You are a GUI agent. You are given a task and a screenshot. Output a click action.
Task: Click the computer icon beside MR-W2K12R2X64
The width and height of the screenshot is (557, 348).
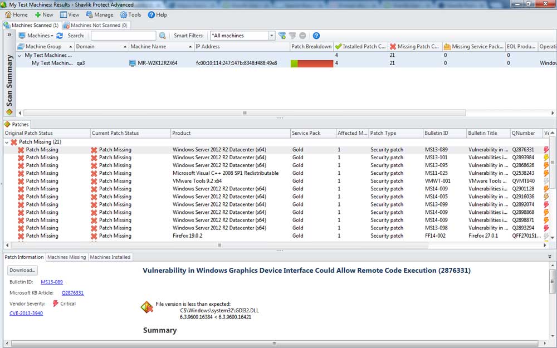click(x=133, y=63)
